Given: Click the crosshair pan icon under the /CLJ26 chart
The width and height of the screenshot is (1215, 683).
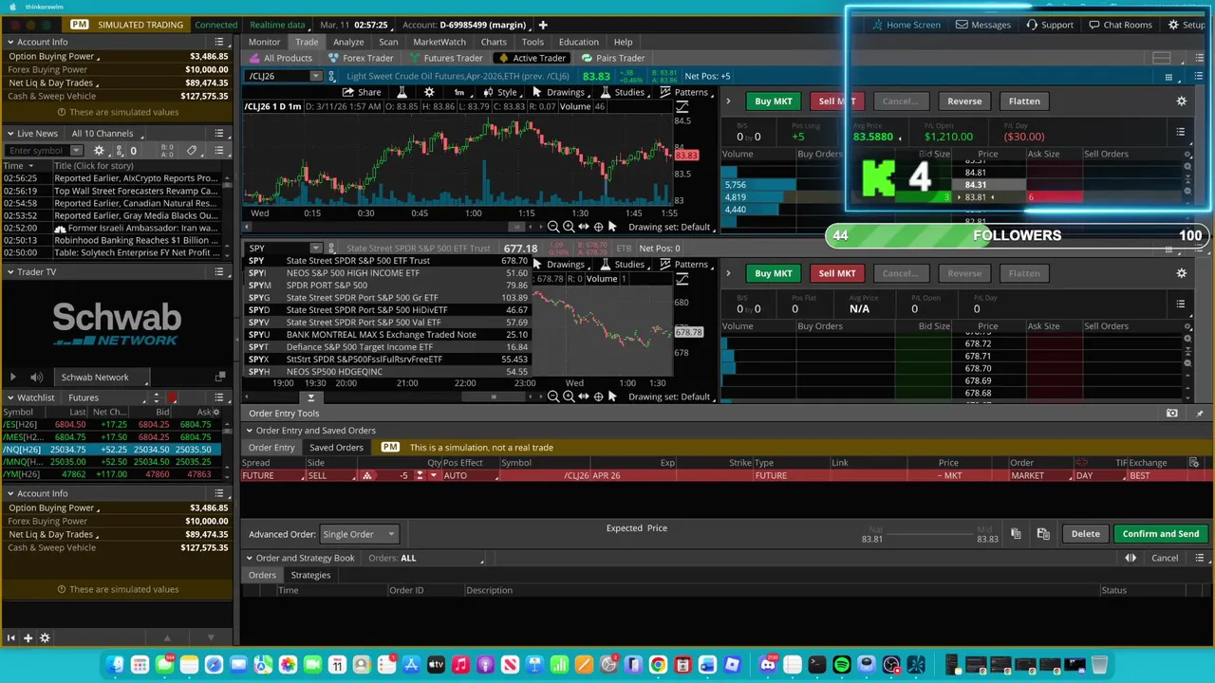Looking at the screenshot, I should 598,227.
